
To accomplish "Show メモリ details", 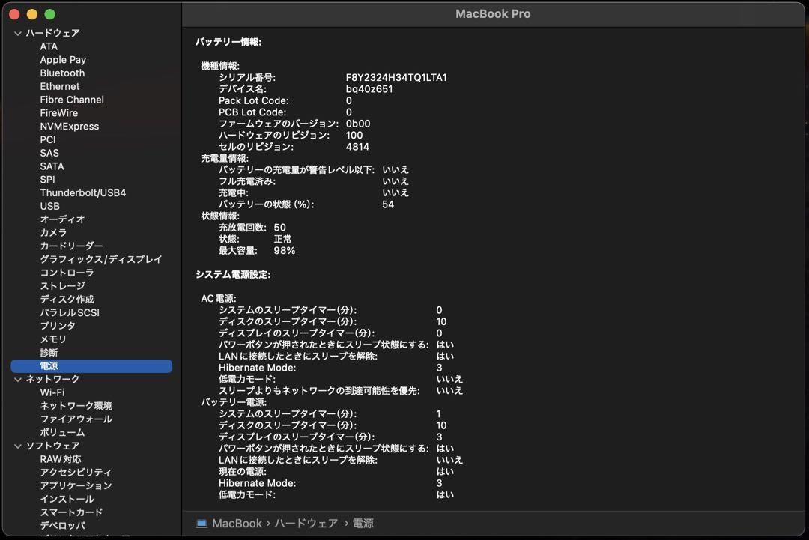I will click(x=53, y=339).
